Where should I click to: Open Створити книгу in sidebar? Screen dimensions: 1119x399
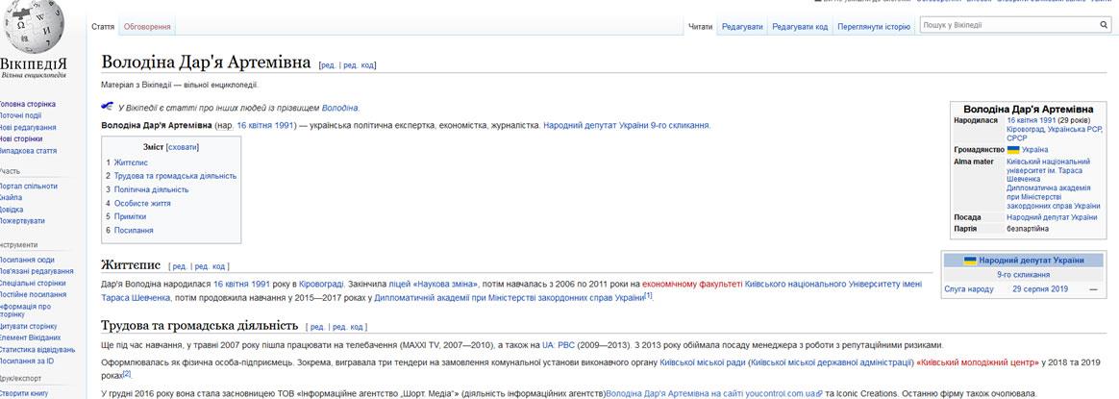24,393
